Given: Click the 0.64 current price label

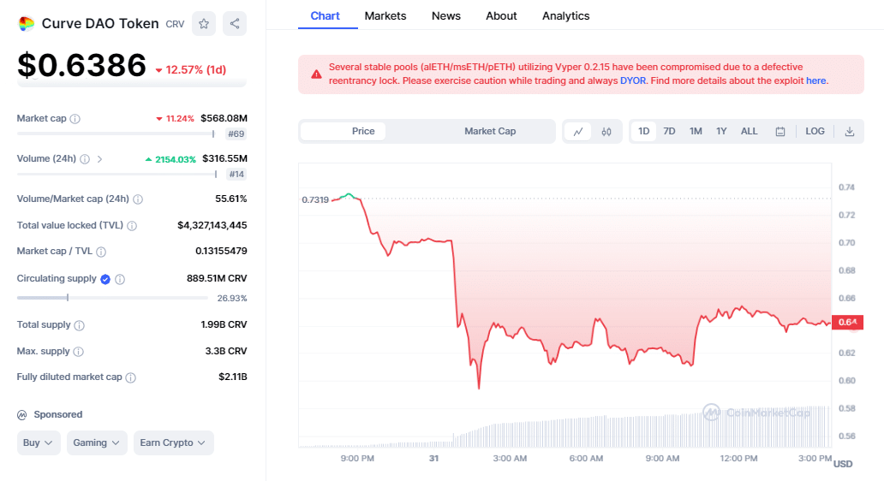Looking at the screenshot, I should click(x=847, y=322).
